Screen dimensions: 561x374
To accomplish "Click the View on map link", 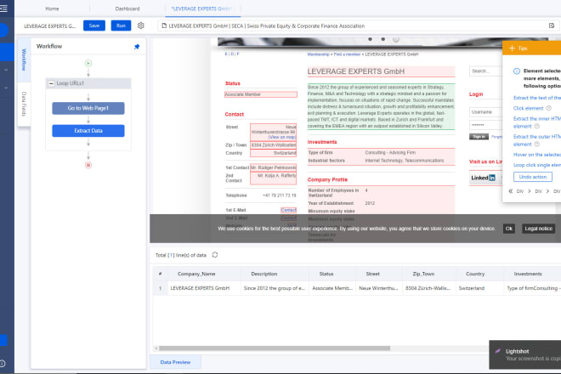I will [282, 137].
